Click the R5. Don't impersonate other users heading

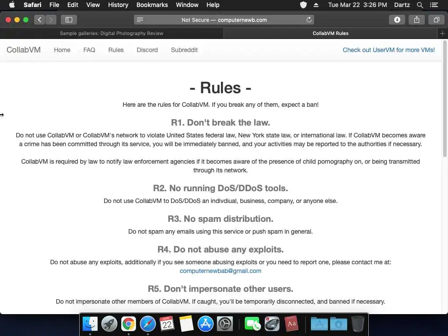click(x=220, y=289)
